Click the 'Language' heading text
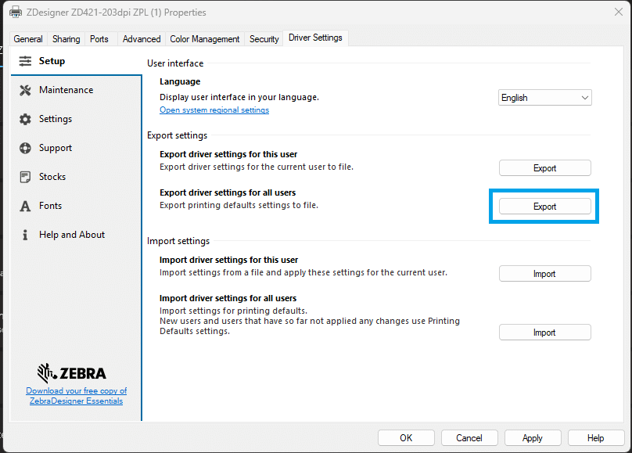This screenshot has height=453, width=632. [180, 82]
